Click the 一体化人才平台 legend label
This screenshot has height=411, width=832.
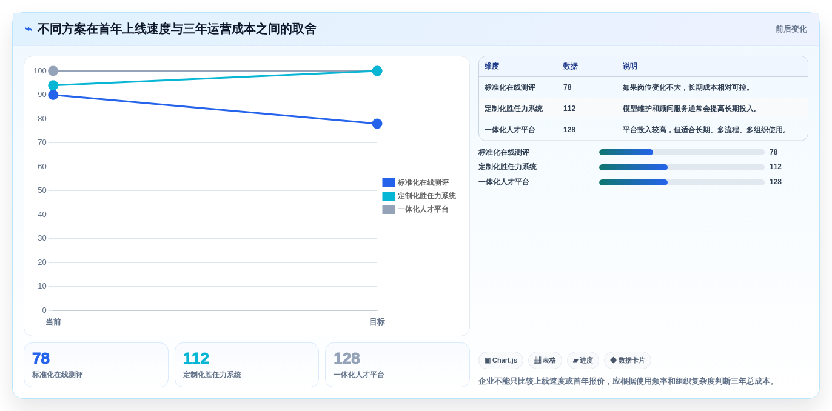(x=423, y=209)
